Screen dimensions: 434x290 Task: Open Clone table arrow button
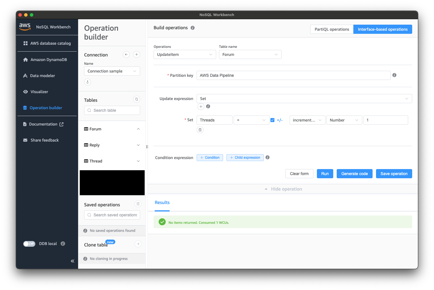pos(138,244)
